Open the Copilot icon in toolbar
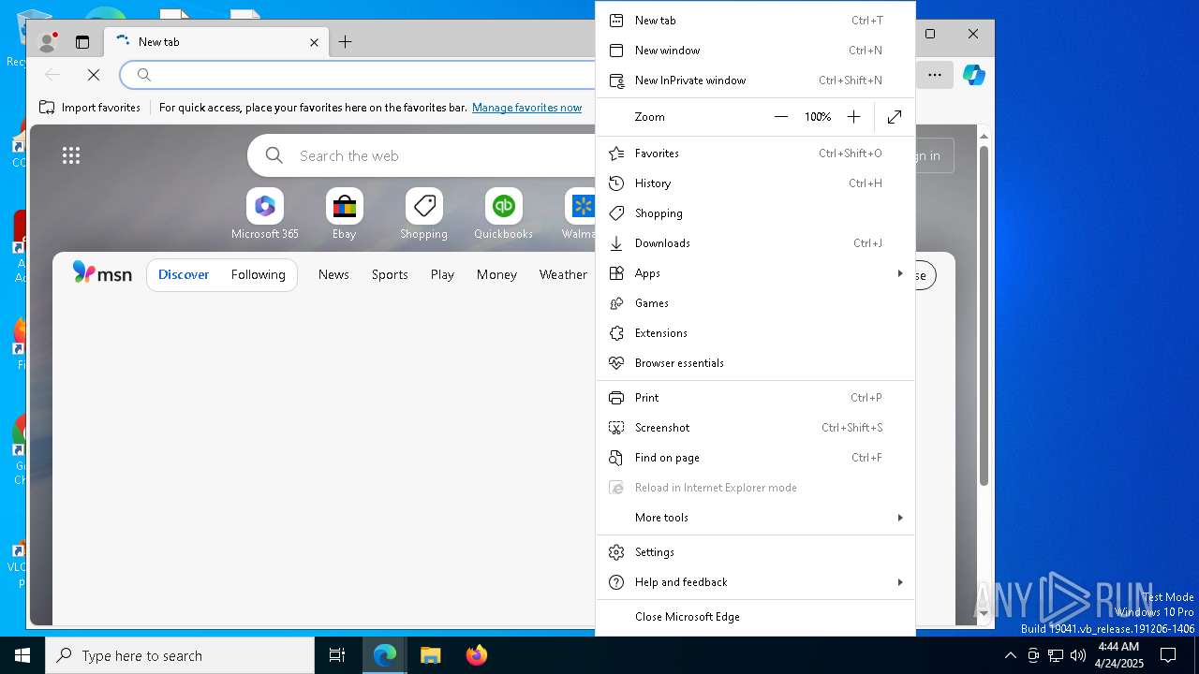Viewport: 1199px width, 674px height. pyautogui.click(x=974, y=75)
